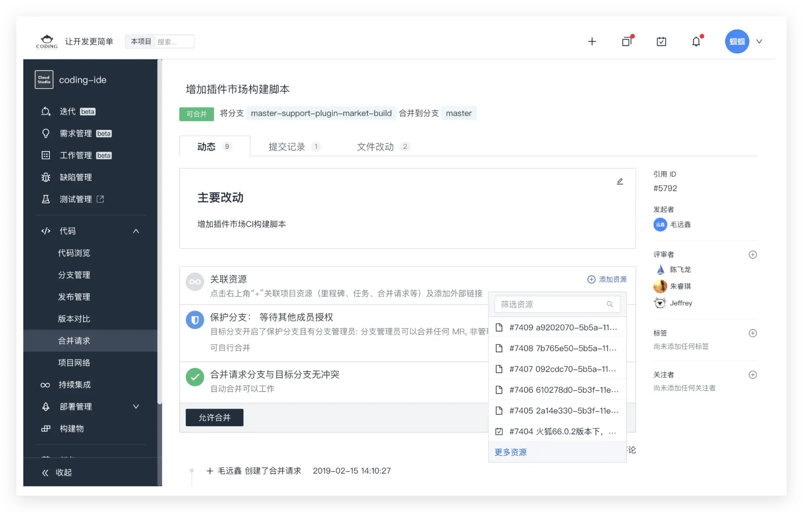Image resolution: width=803 pixels, height=512 pixels.
Task: Click the plus icon to create new content
Action: (592, 41)
